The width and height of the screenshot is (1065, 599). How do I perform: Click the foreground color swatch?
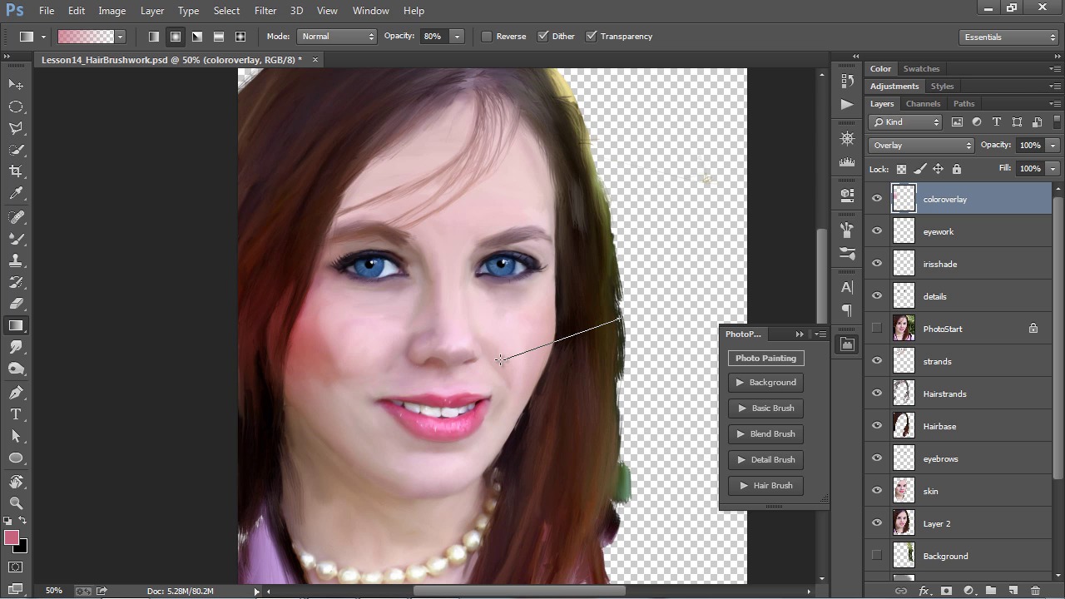(x=12, y=538)
